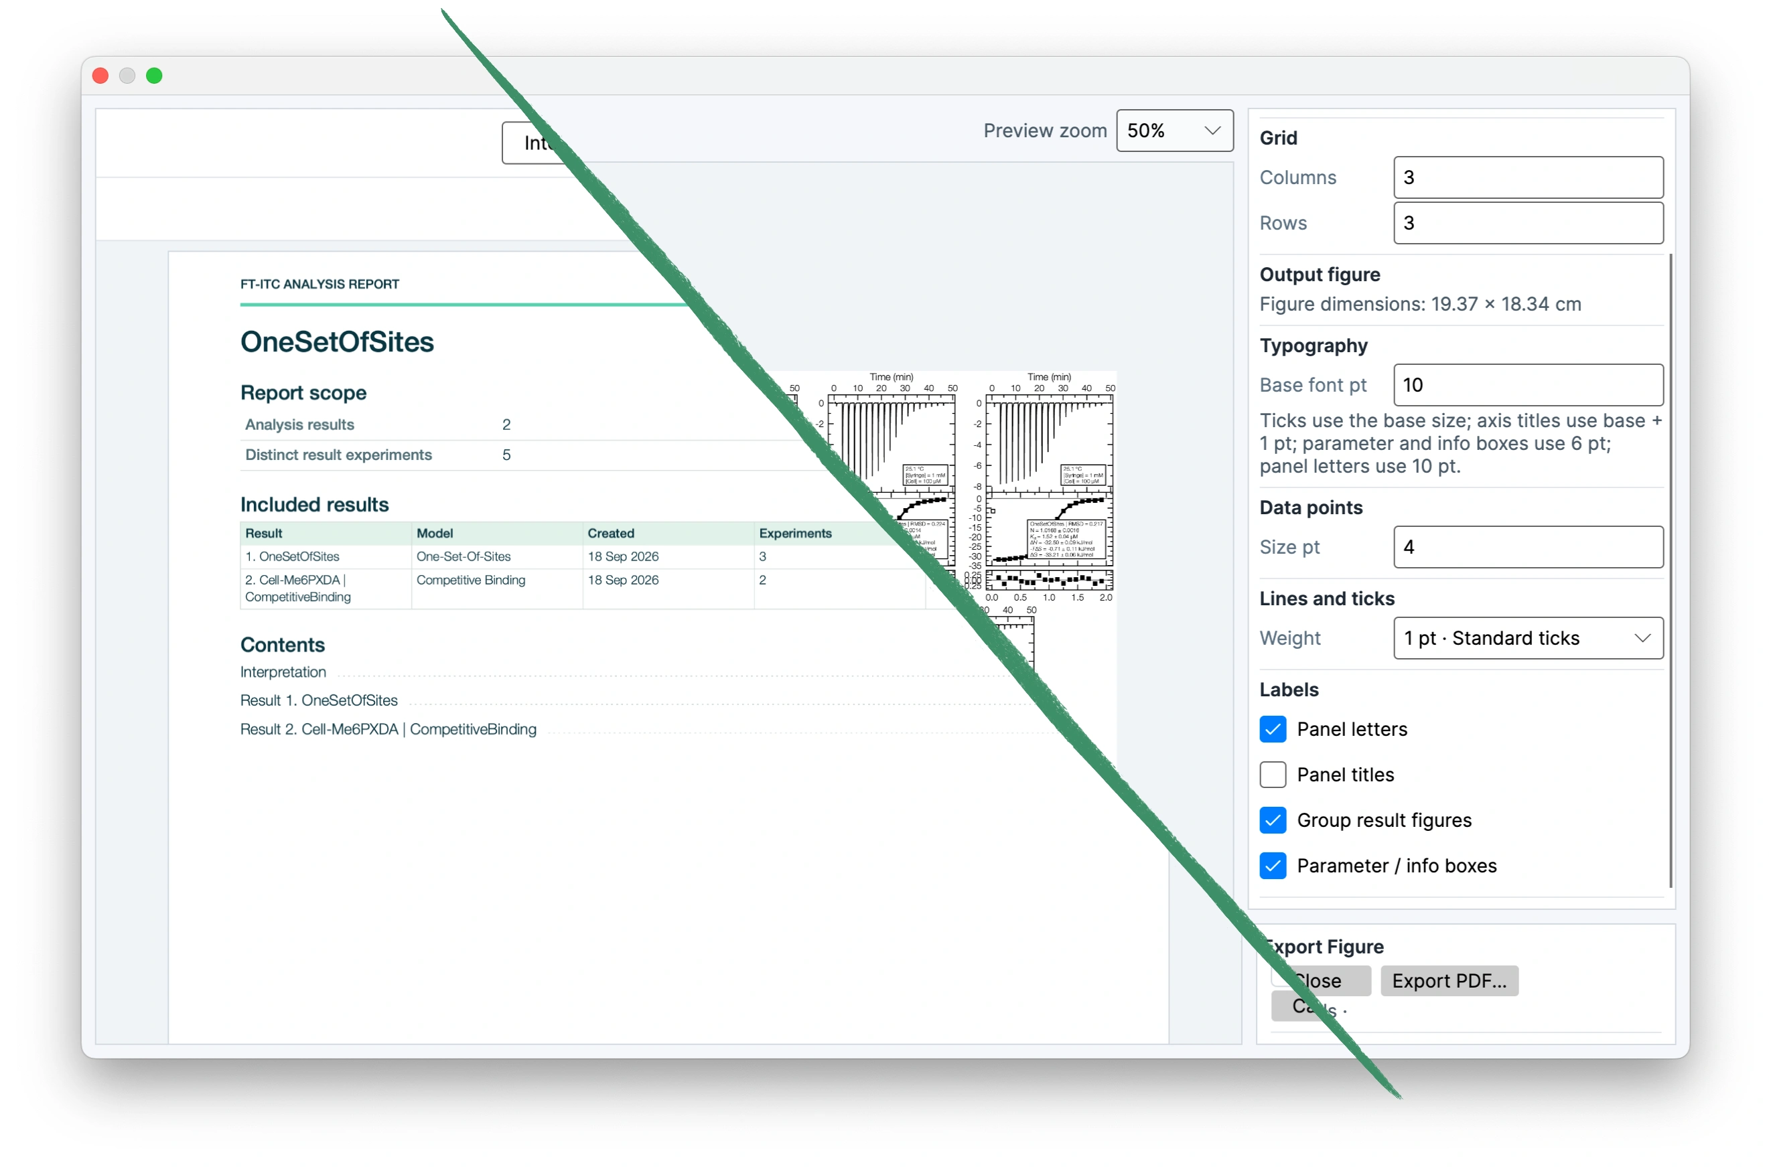This screenshot has height=1167, width=1769.
Task: Click the 'Preview zoom' label
Action: click(1046, 131)
